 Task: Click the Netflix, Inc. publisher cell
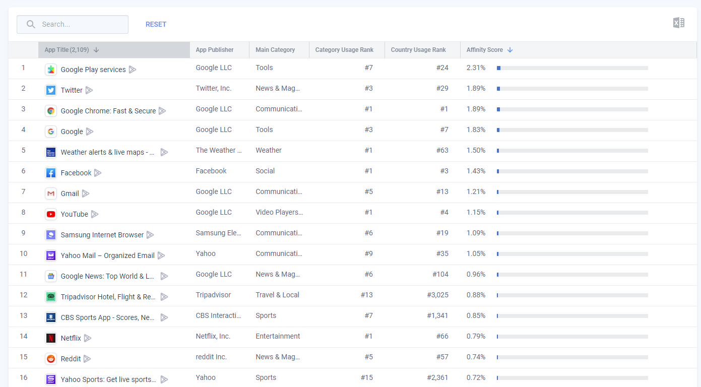click(x=213, y=336)
